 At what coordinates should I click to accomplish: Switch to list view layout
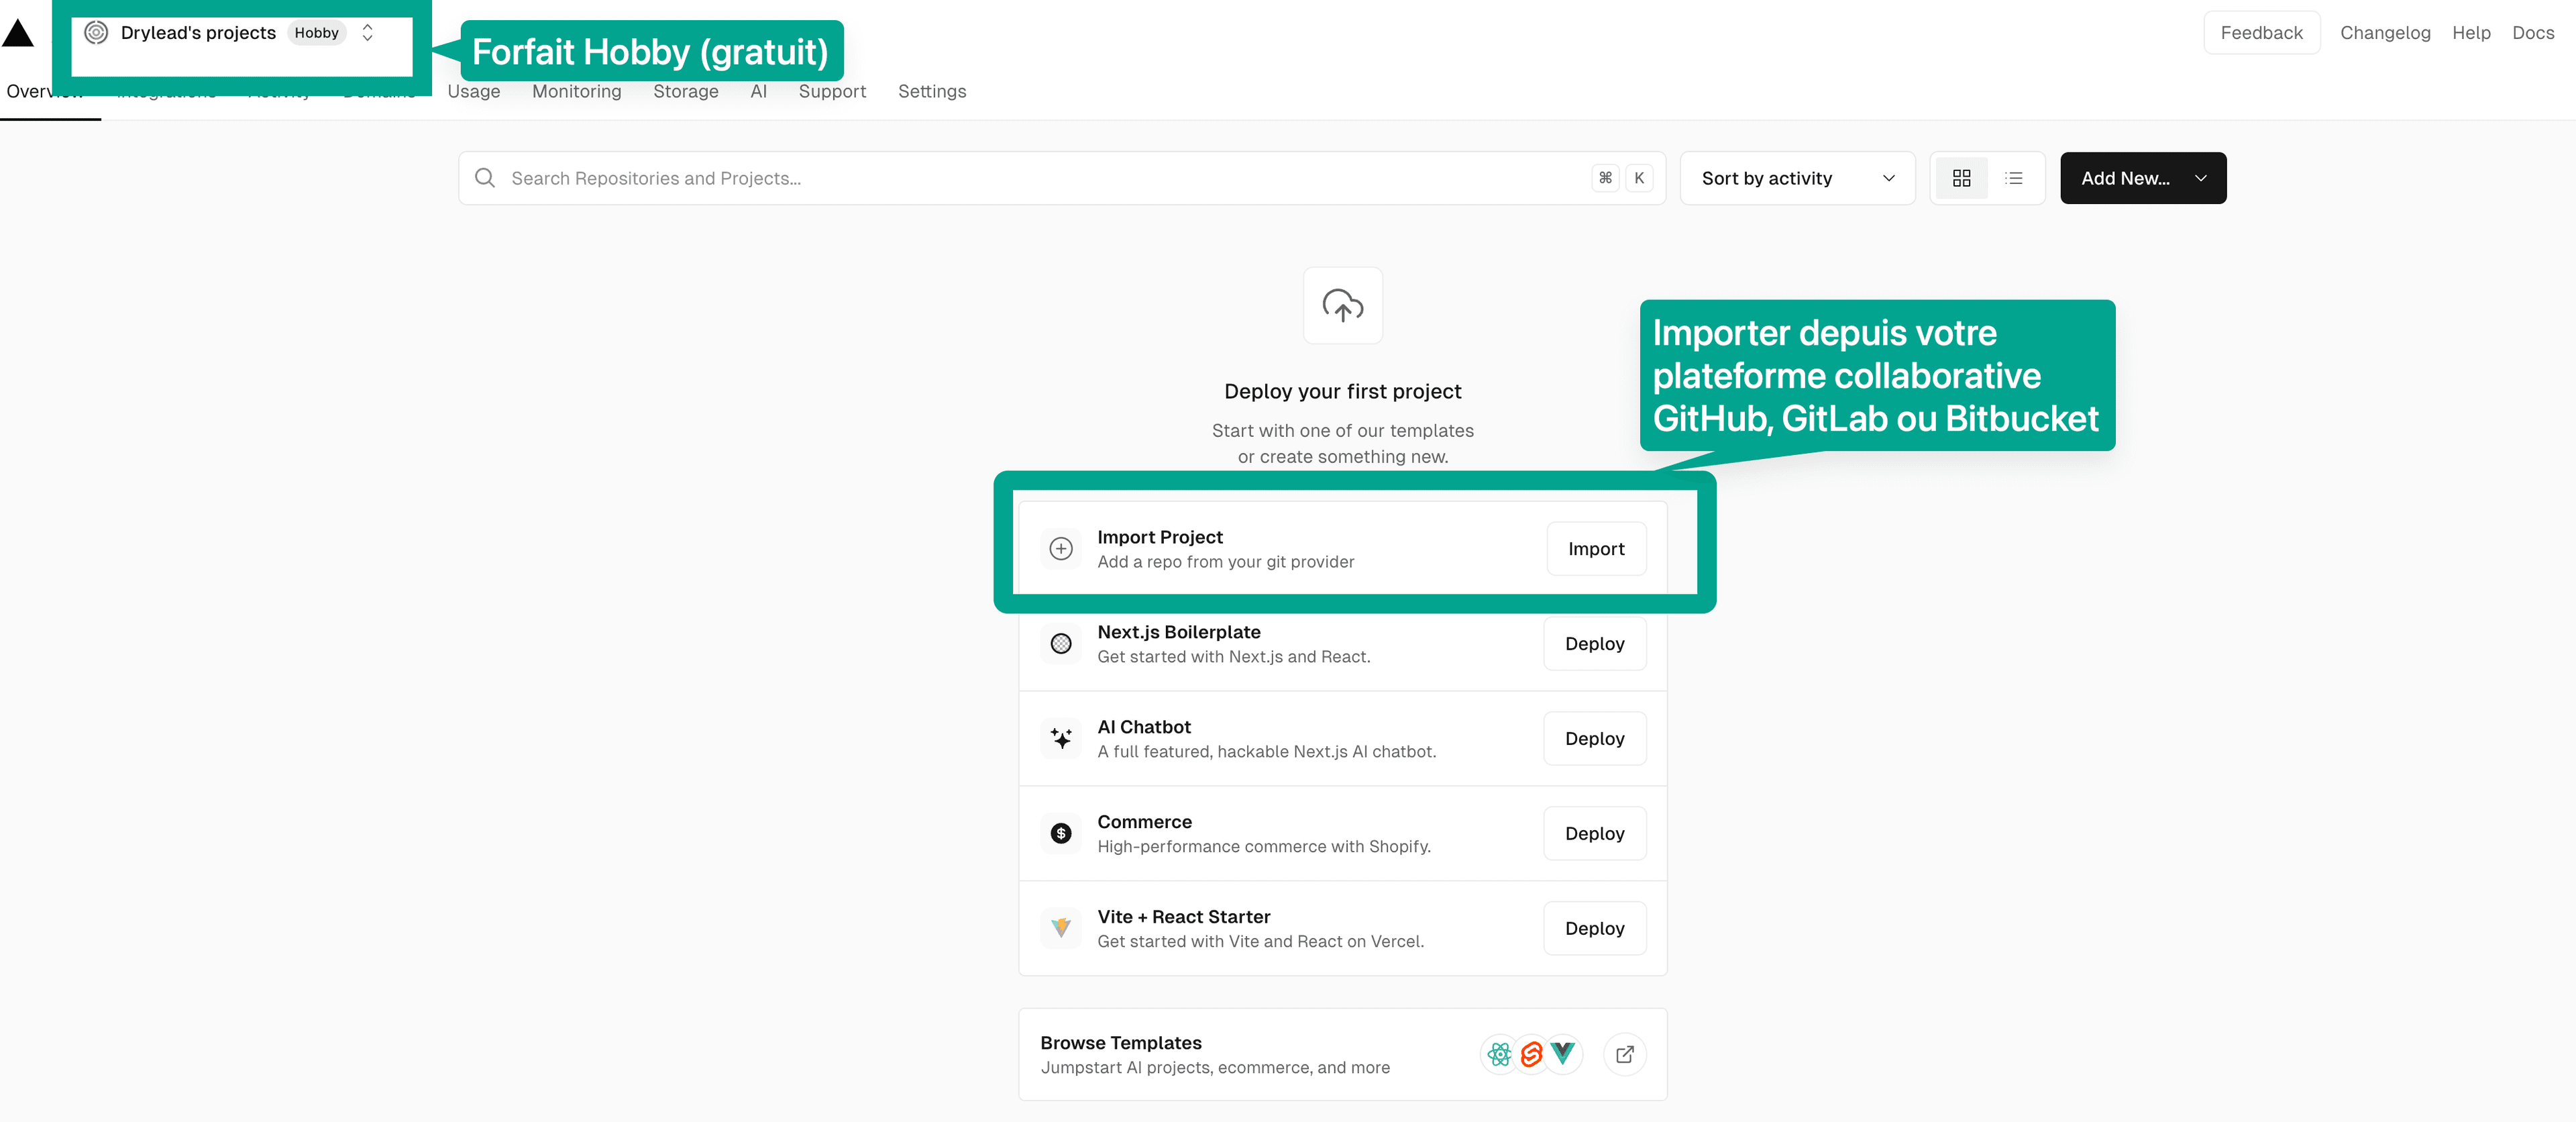point(2014,178)
